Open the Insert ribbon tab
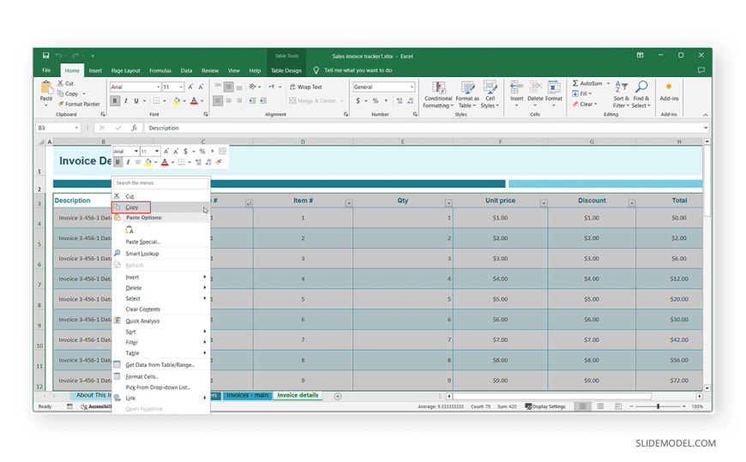This screenshot has height=462, width=746. 95,70
